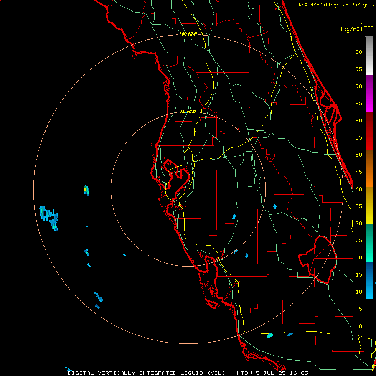Click the 60 value on the color scale
This screenshot has height=376, width=376.
point(359,121)
